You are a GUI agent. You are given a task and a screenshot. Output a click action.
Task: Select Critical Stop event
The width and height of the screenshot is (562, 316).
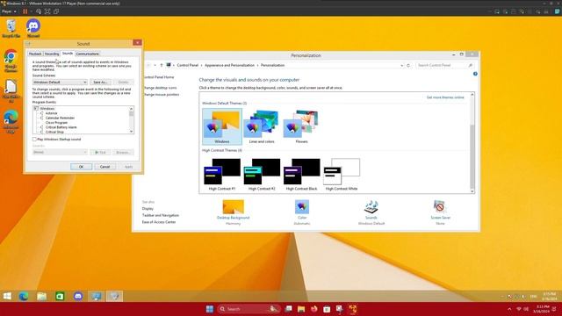tap(54, 132)
